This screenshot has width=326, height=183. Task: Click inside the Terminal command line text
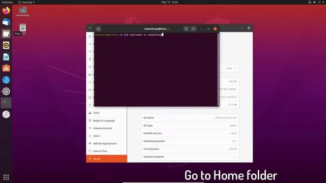pyautogui.click(x=143, y=35)
